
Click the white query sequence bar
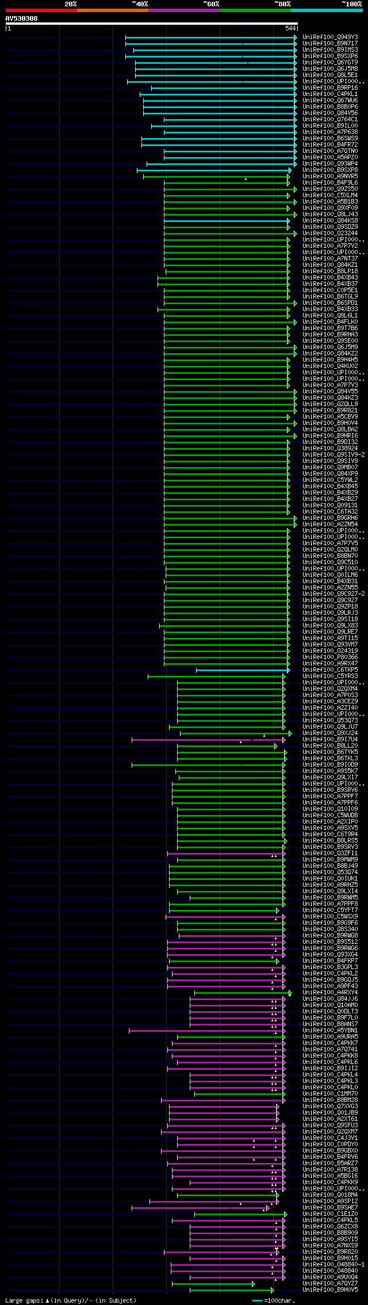click(x=152, y=24)
